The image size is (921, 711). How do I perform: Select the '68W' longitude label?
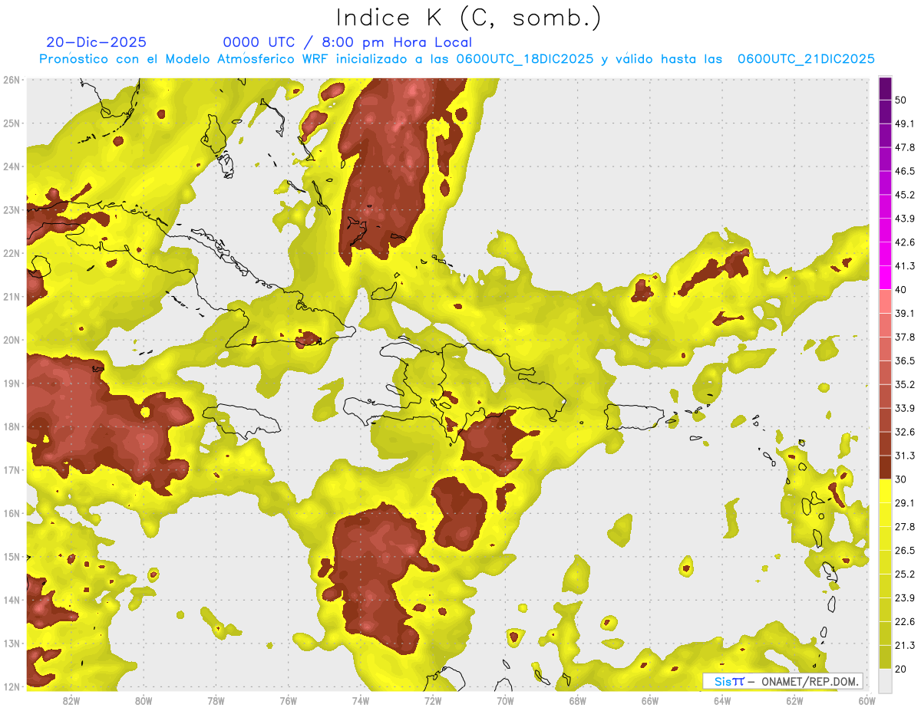tap(577, 701)
